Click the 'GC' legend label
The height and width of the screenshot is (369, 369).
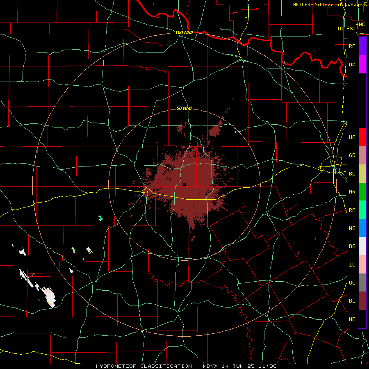pyautogui.click(x=352, y=283)
